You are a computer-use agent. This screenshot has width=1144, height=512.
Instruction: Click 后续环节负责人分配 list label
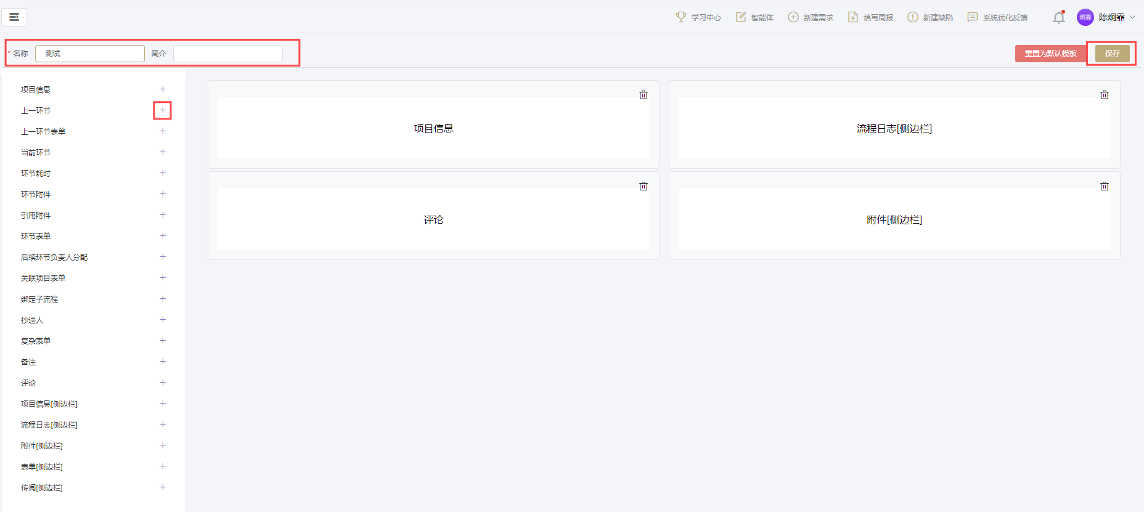point(54,258)
